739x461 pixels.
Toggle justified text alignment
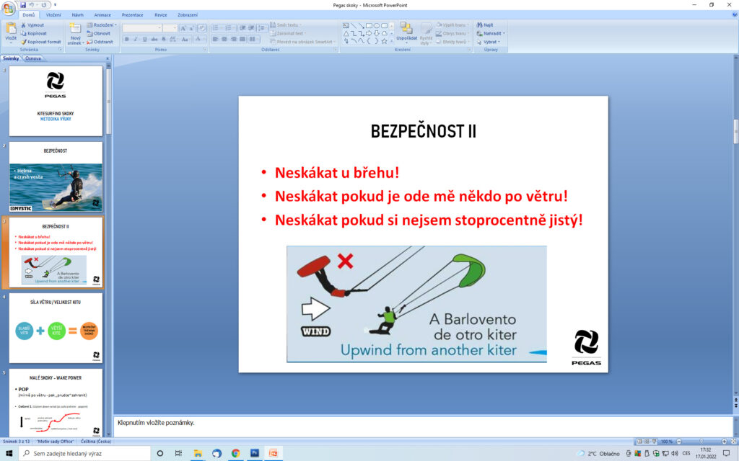[x=242, y=39]
